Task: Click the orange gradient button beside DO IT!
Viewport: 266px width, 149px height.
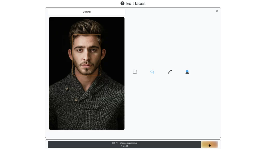Action: point(210,145)
